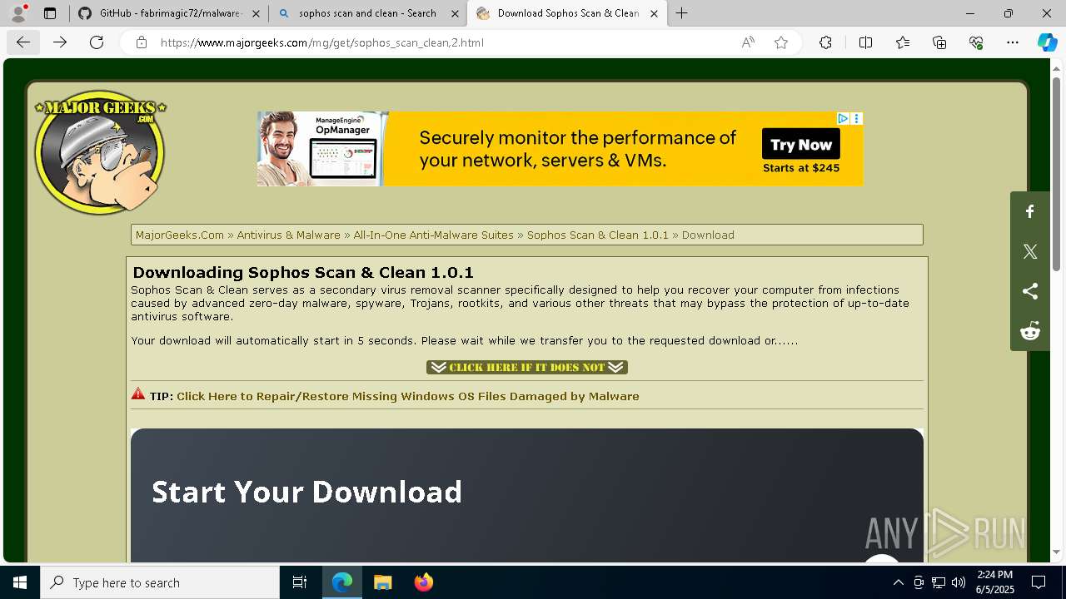Open the Favorites list

[903, 42]
